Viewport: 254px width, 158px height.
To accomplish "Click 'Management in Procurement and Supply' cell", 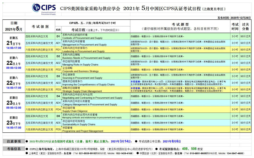I will pyautogui.click(x=96, y=43).
